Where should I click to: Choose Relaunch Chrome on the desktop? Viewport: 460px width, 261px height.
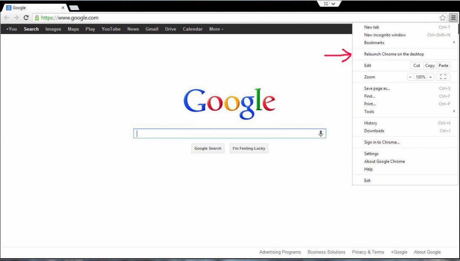[405, 54]
